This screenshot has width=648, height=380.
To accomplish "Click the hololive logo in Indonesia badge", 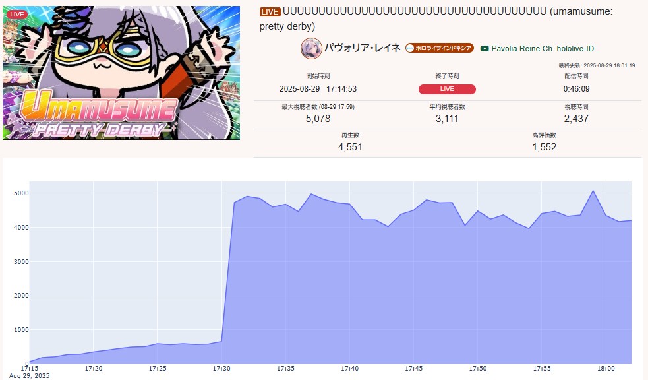I will coord(410,48).
